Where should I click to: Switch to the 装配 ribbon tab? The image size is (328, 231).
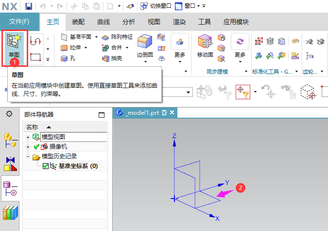coord(78,22)
